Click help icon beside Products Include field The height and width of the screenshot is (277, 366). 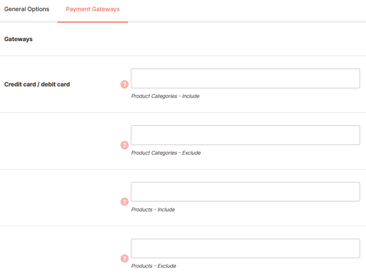click(x=124, y=202)
